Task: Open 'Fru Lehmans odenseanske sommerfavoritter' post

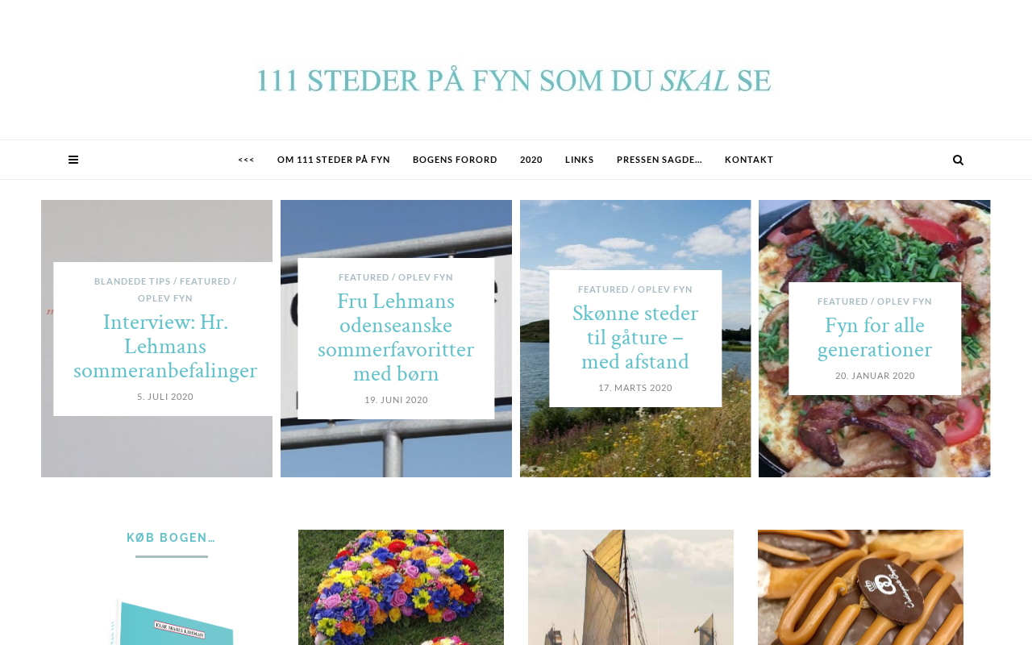Action: pyautogui.click(x=396, y=337)
